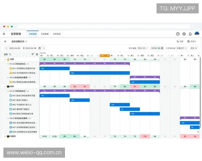Click task icon for #67
This screenshot has width=202, height=161.
(11, 100)
